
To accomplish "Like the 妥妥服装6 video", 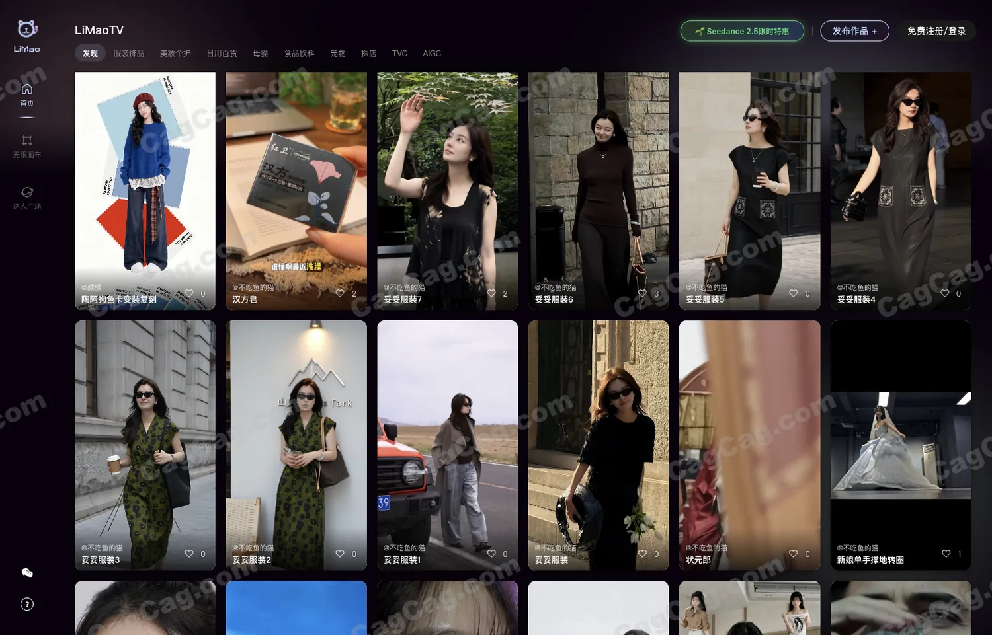I will tap(642, 293).
